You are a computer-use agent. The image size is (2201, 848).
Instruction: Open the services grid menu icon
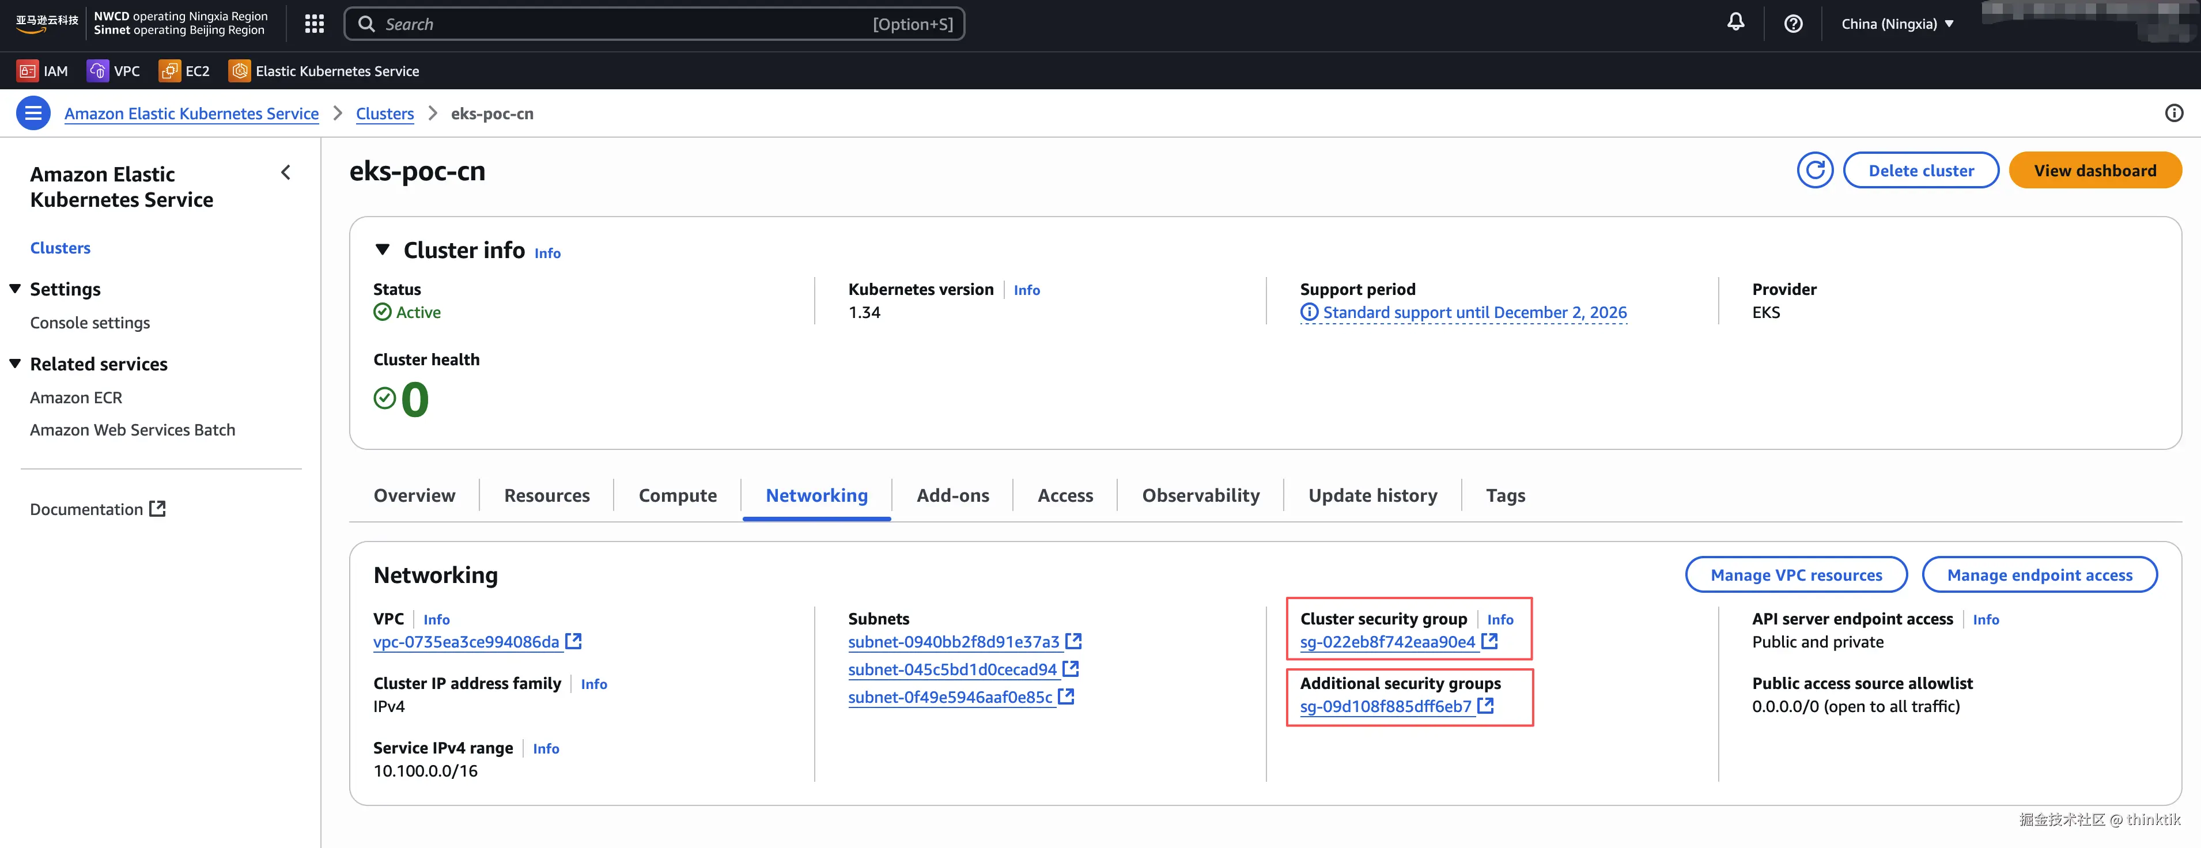(315, 24)
